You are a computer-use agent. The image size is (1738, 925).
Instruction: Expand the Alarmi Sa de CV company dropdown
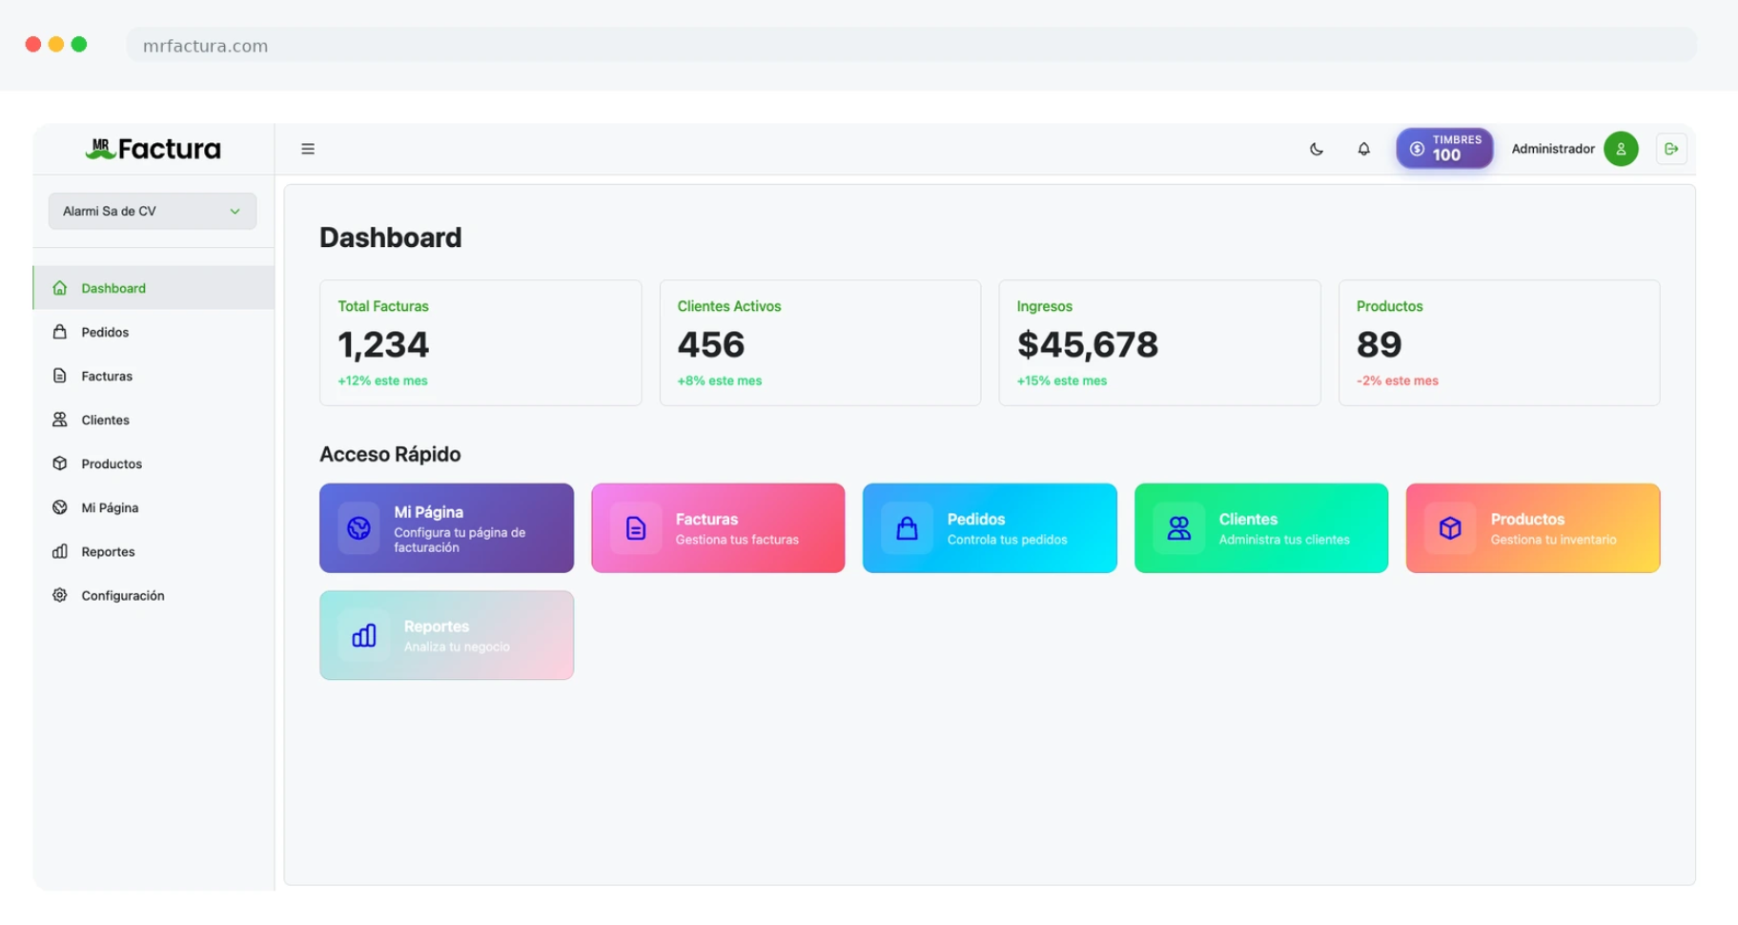point(153,211)
